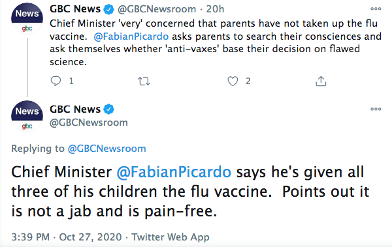The width and height of the screenshot is (392, 247).
Task: Open share options for first tweet
Action: click(321, 81)
